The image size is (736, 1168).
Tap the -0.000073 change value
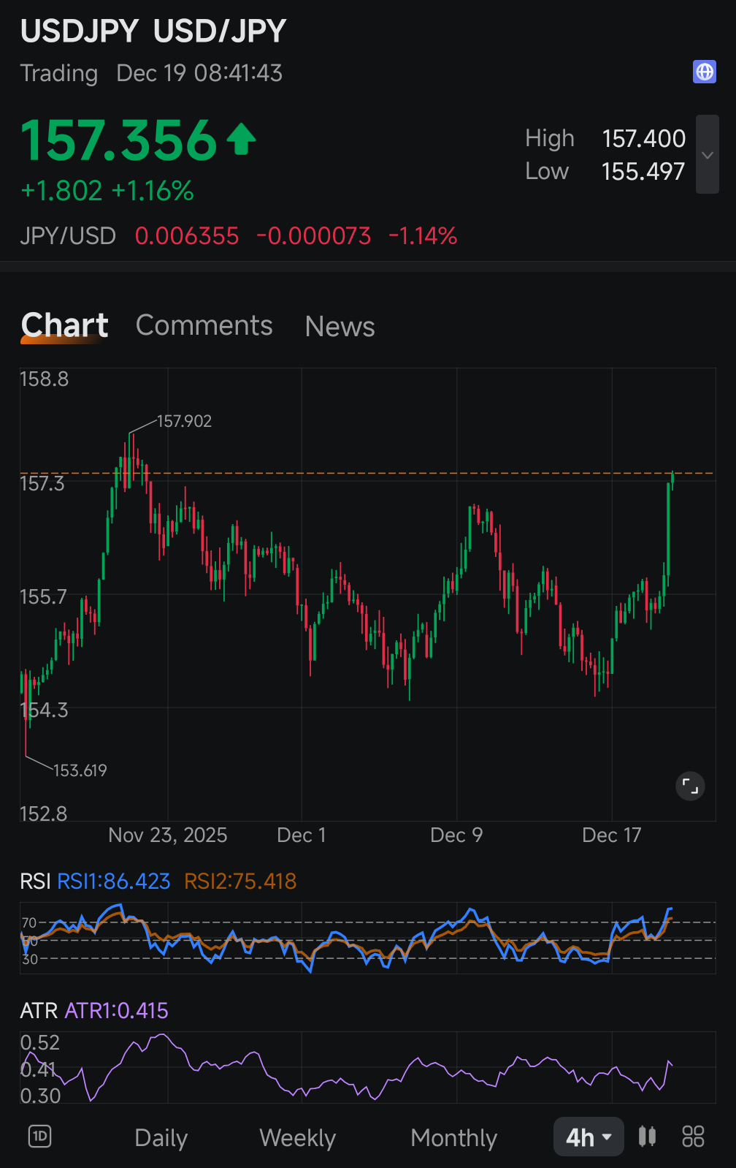tap(314, 236)
